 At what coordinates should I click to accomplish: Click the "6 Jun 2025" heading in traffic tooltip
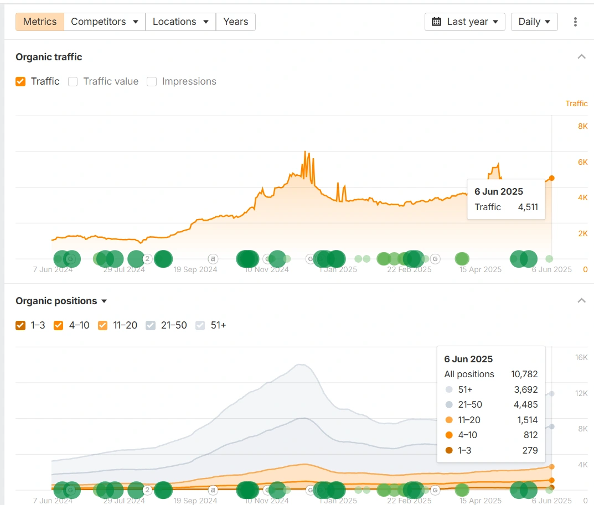click(499, 191)
